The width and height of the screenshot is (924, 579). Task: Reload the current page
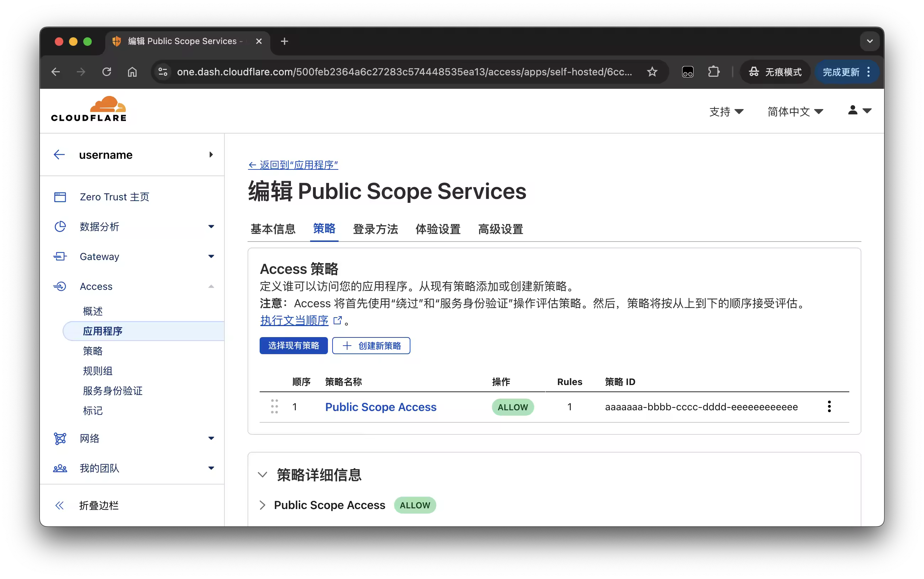tap(107, 72)
